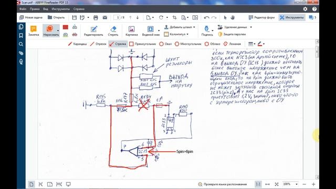Viewport: 336px width, 189px height.
Task: Select the crop page tool
Action: (x=175, y=17)
